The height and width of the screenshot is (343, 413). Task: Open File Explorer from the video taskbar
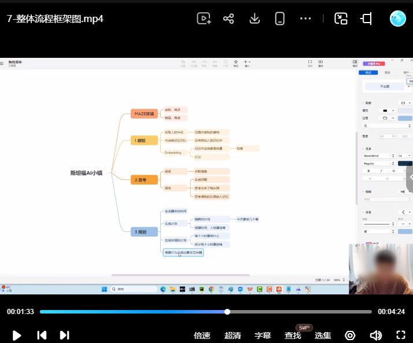tap(173, 289)
